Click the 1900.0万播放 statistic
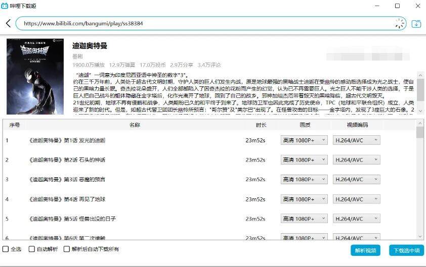 click(89, 65)
